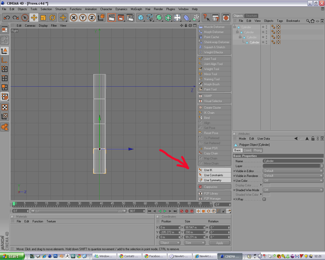Click the timeline frame 0 marker
The height and width of the screenshot is (260, 325).
coord(14,204)
